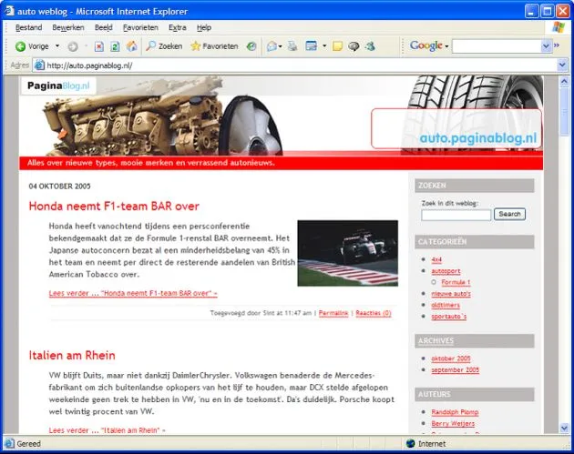574x454 pixels.
Task: Click the 04 OKTOBER 2005 date text
Action: coord(59,187)
